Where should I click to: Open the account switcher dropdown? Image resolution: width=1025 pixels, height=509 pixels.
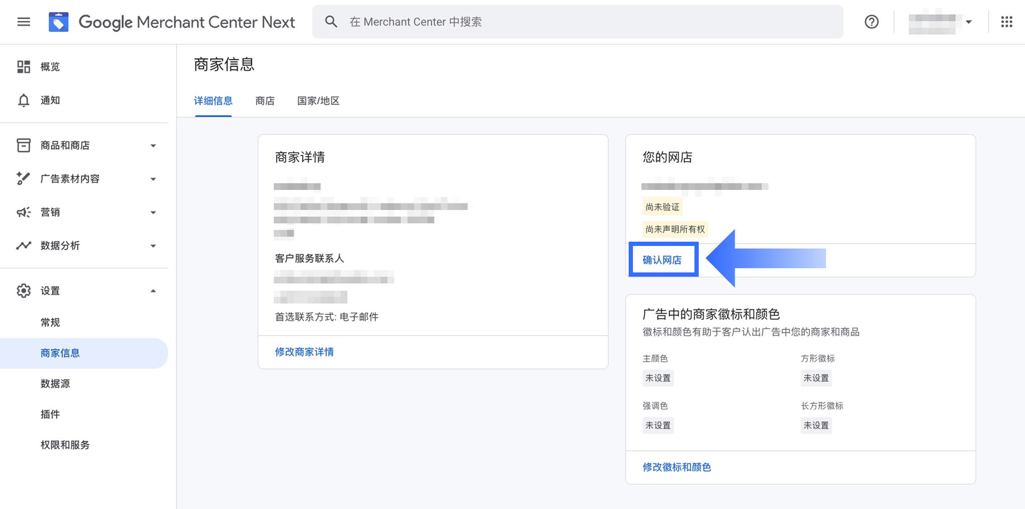click(x=968, y=22)
